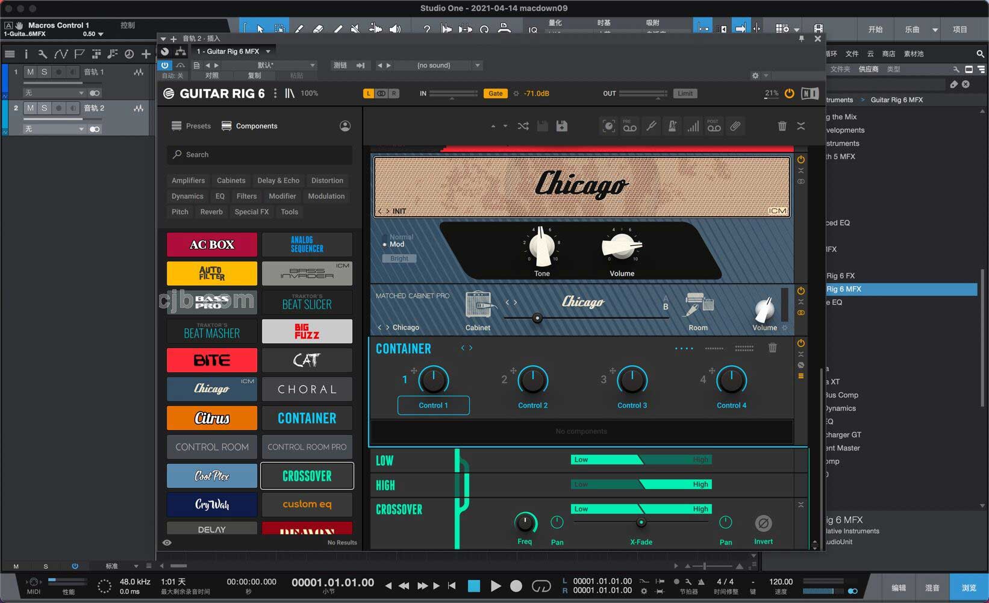The height and width of the screenshot is (603, 989).
Task: Click the Control 1 label button
Action: [434, 405]
